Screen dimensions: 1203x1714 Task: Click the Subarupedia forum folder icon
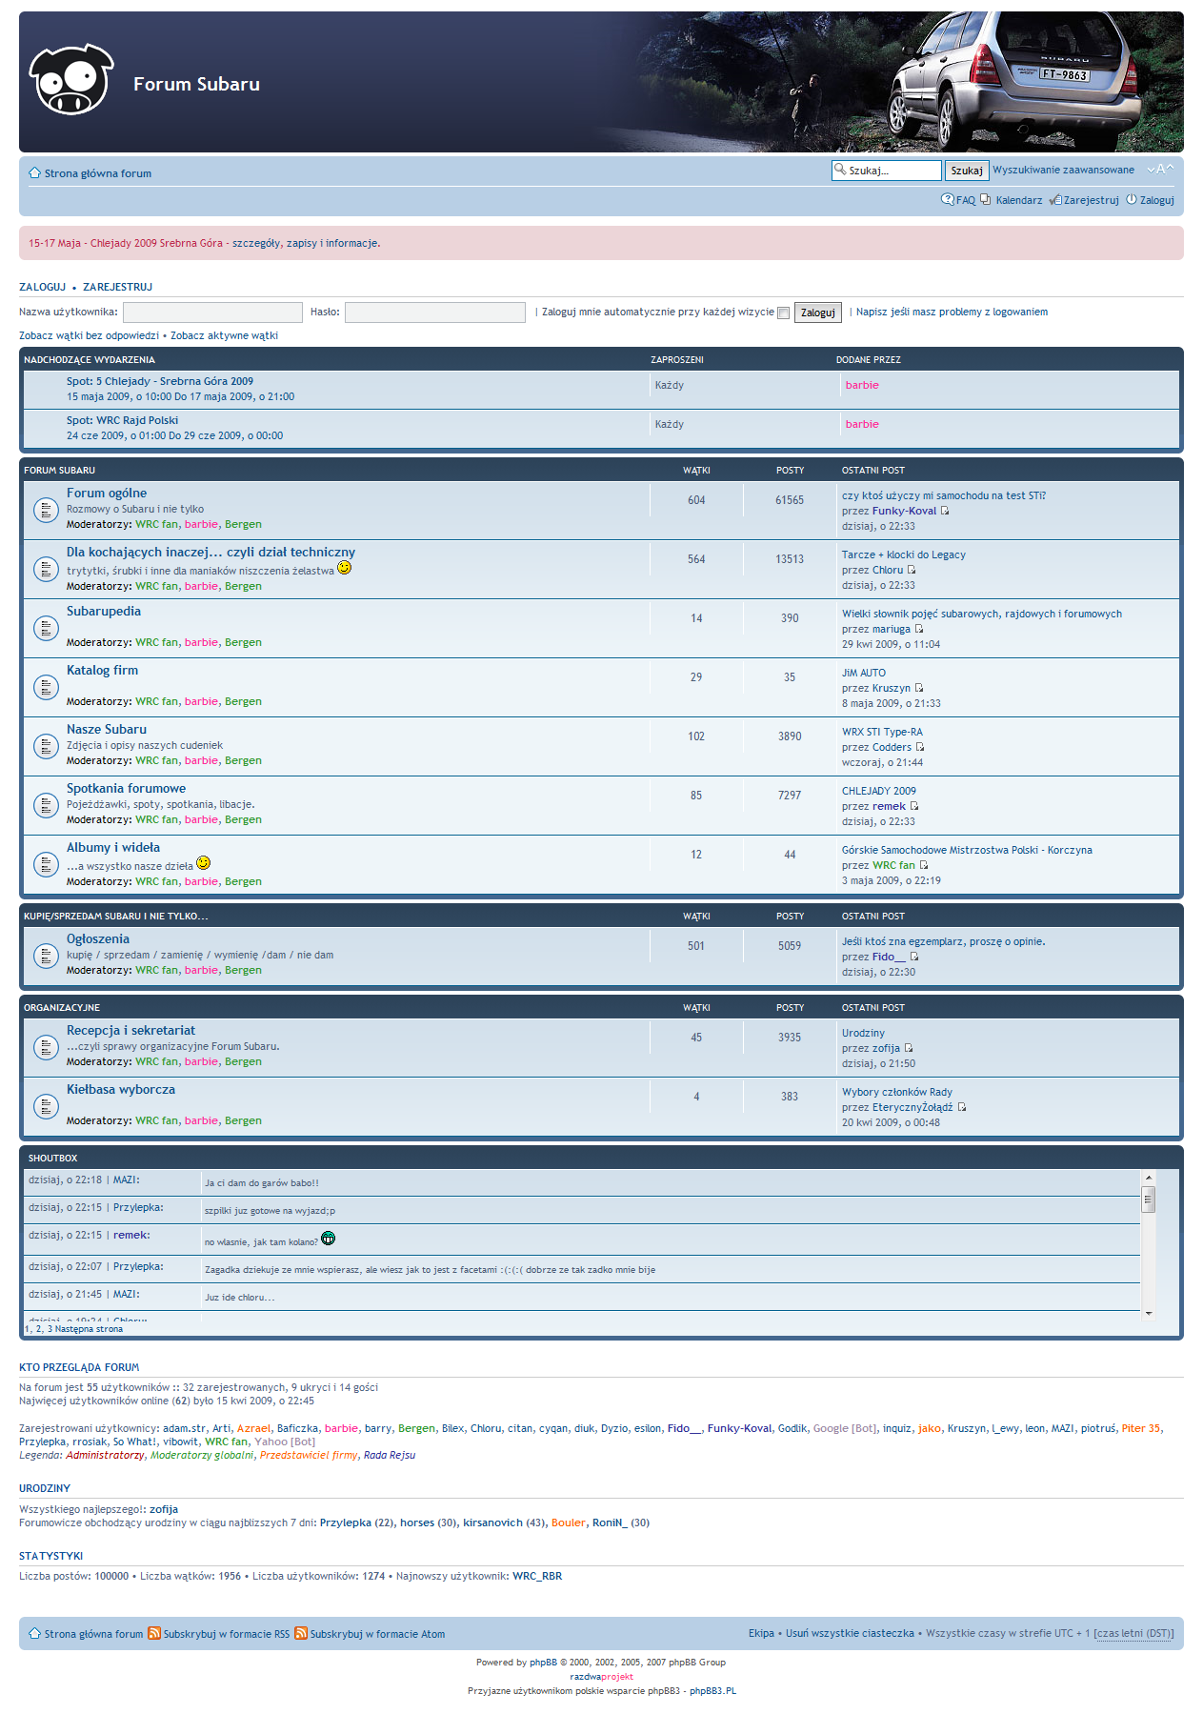[x=46, y=628]
